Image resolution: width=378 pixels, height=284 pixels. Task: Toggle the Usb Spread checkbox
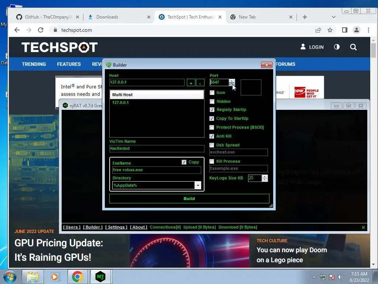pos(212,145)
